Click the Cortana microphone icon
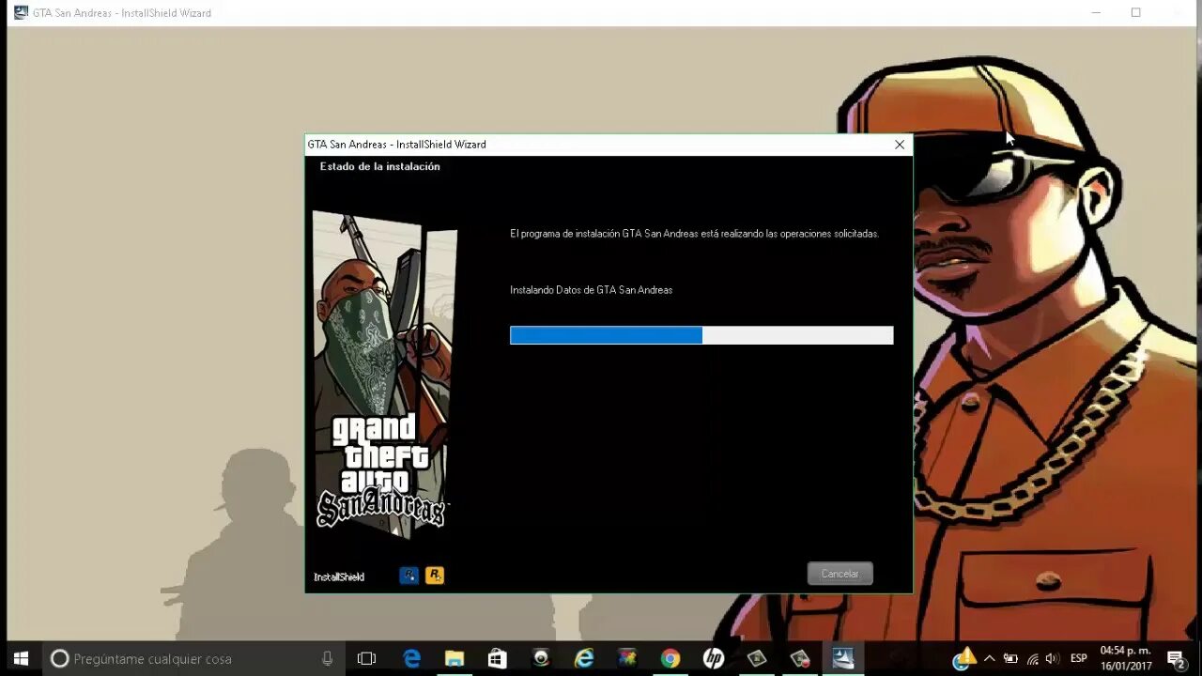This screenshot has width=1202, height=676. click(x=327, y=658)
